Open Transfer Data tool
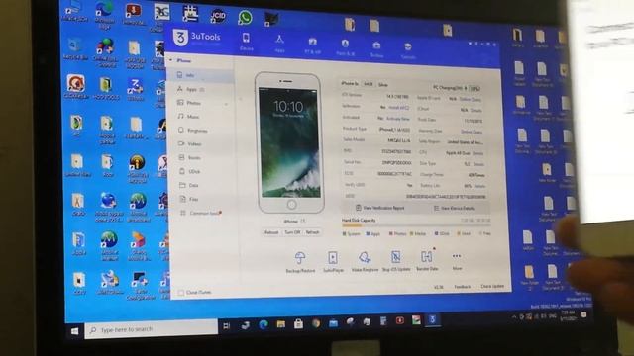This screenshot has height=356, width=634. pos(427,260)
